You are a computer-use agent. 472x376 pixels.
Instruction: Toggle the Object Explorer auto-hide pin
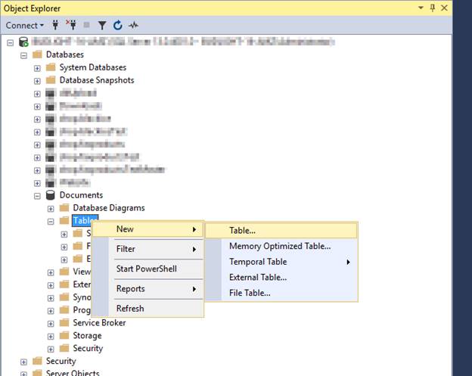(433, 8)
